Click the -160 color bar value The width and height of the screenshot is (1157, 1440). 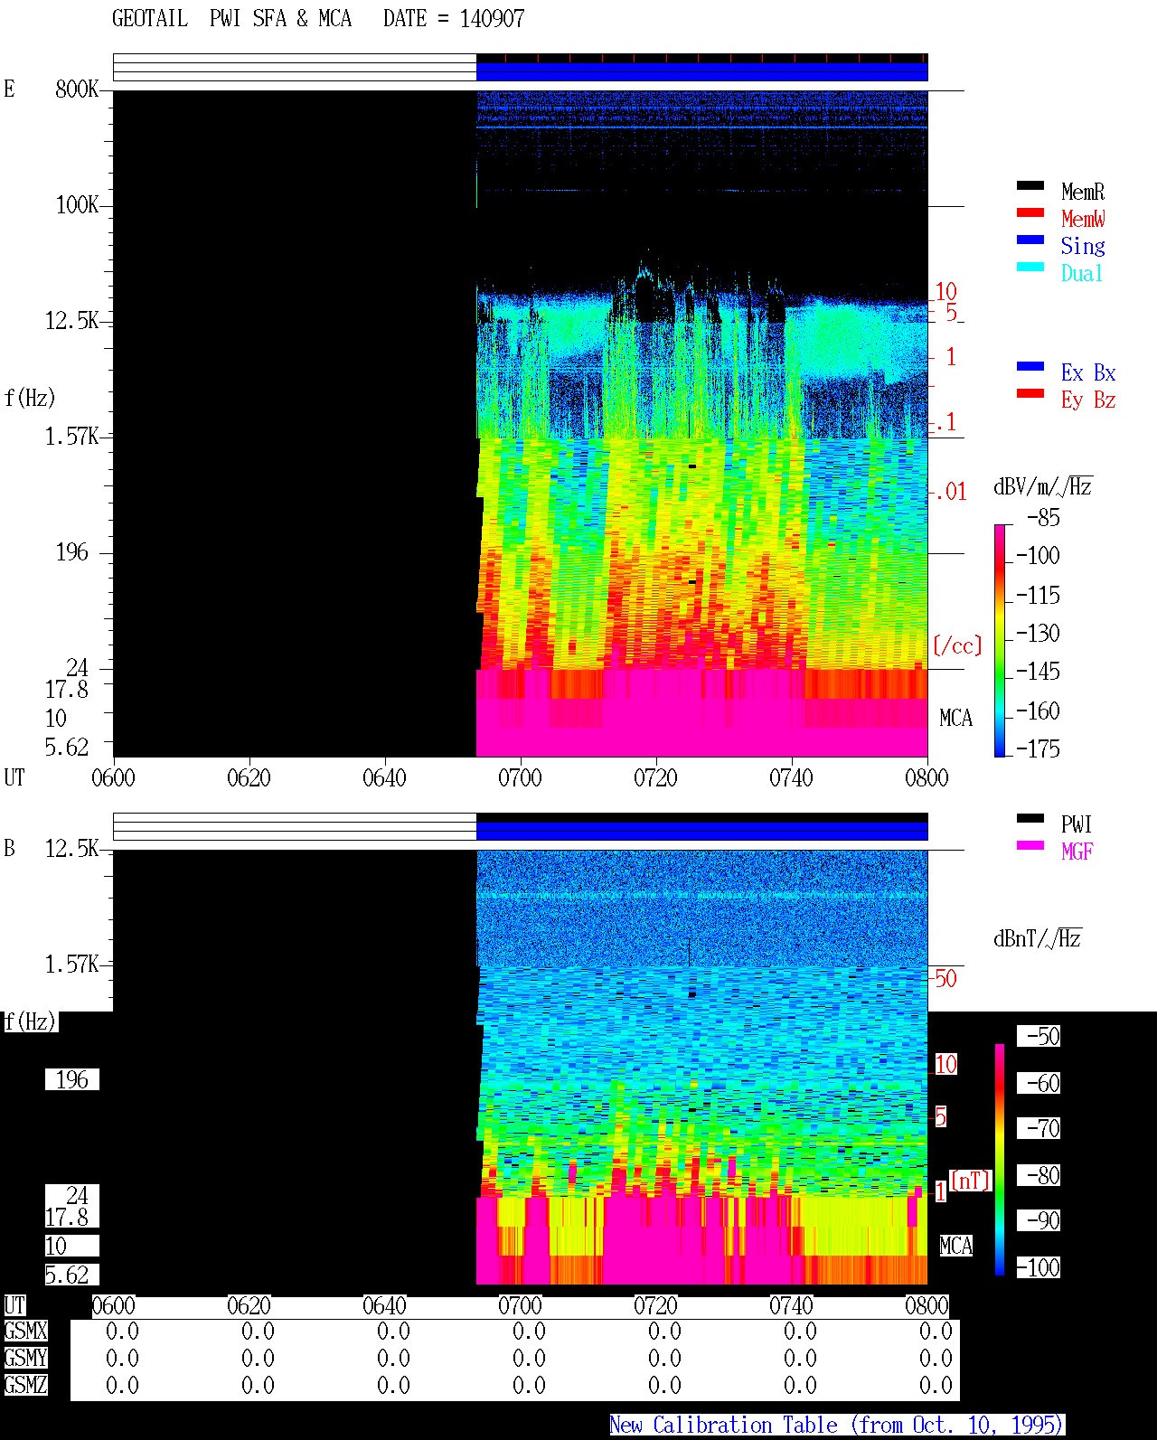(1038, 711)
